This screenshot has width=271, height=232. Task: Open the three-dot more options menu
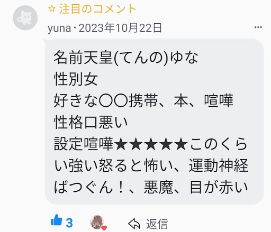[x=258, y=27]
